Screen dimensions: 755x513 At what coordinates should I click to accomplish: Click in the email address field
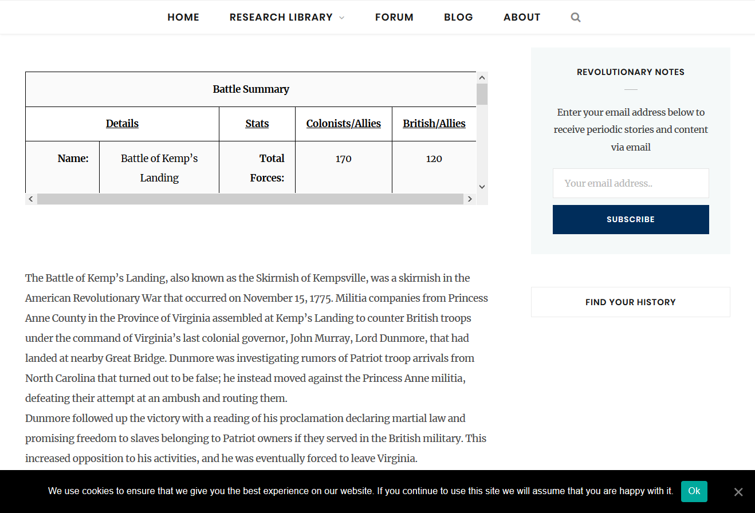coord(631,183)
